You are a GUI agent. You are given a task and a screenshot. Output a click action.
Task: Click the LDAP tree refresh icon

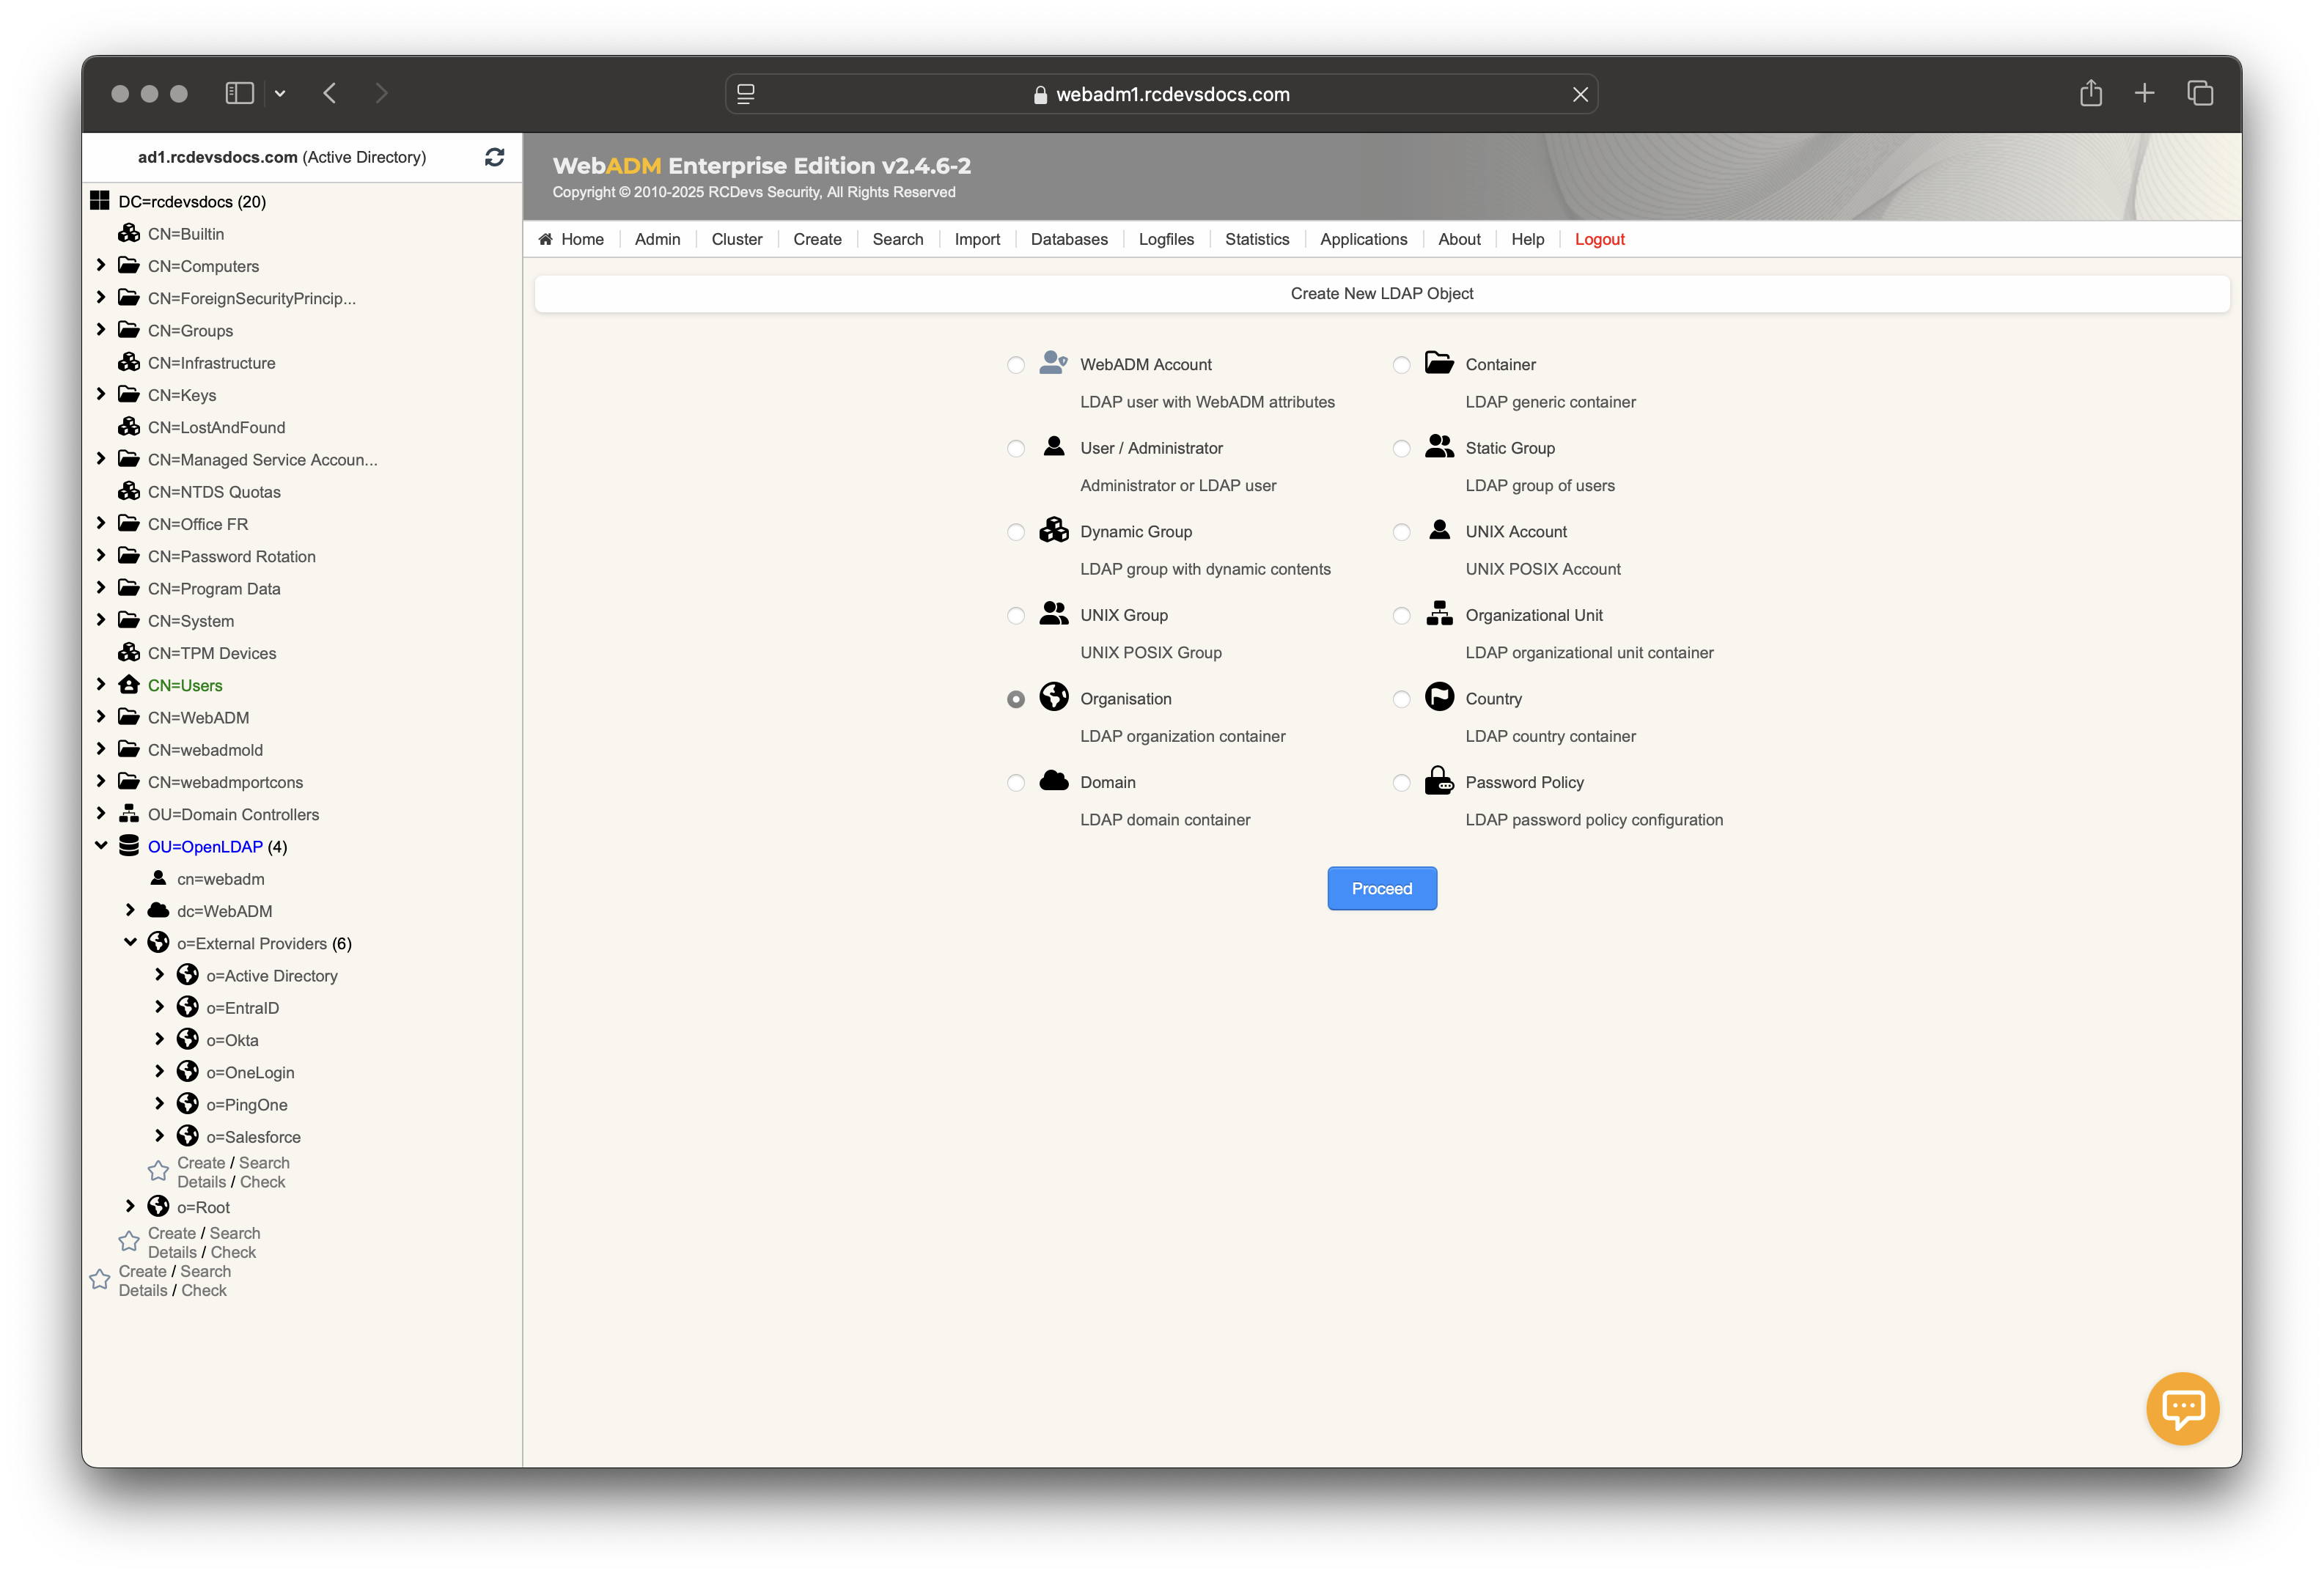tap(494, 157)
